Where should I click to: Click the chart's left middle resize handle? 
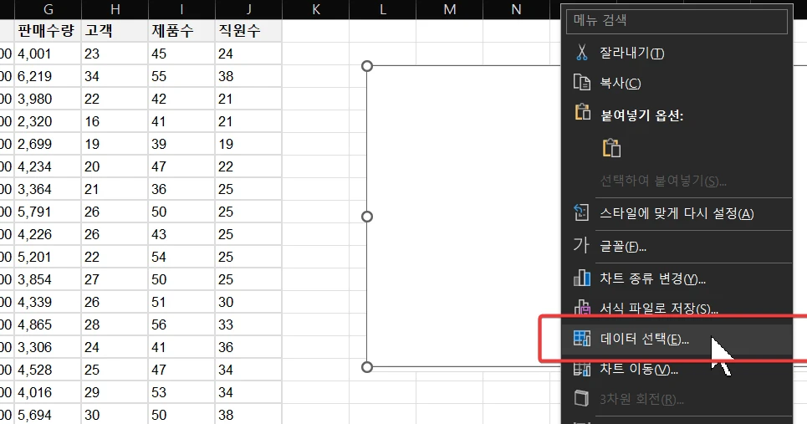[x=366, y=217]
